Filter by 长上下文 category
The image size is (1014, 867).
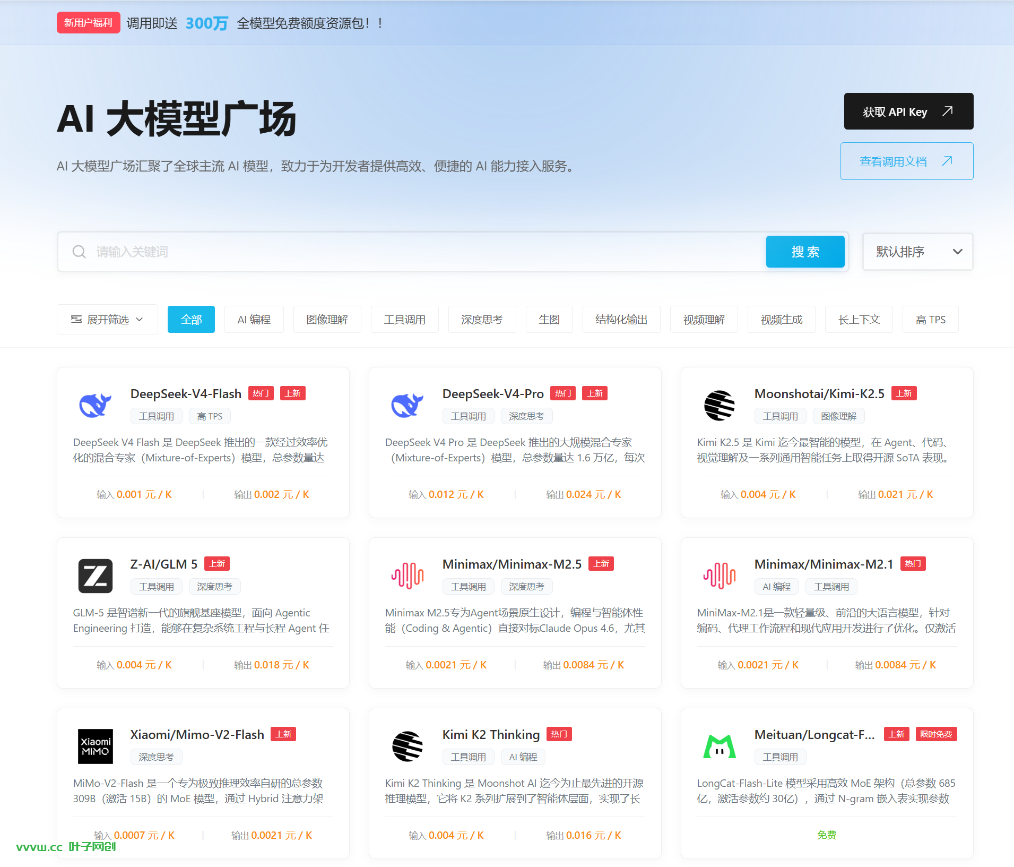click(x=859, y=320)
